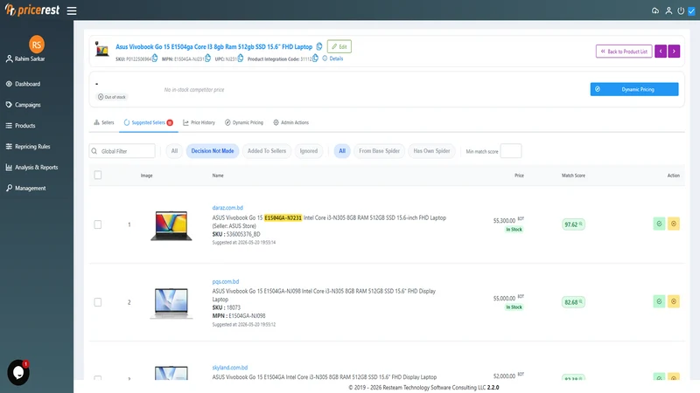The height and width of the screenshot is (393, 700).
Task: Click the pricerest logo
Action: (32, 10)
